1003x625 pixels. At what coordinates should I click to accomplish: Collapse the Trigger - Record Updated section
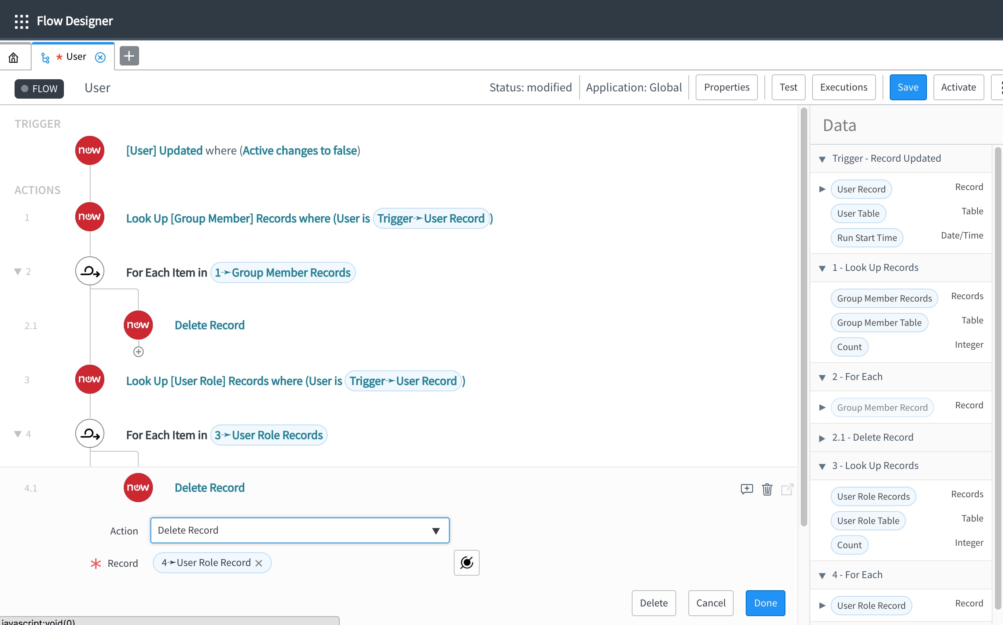pyautogui.click(x=822, y=158)
